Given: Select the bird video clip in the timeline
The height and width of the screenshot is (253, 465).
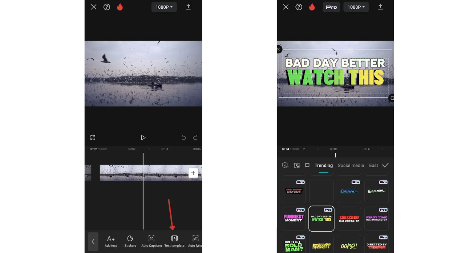Looking at the screenshot, I should click(151, 173).
